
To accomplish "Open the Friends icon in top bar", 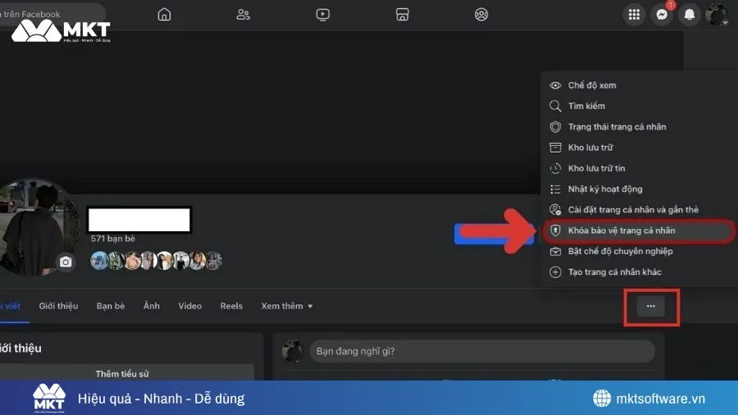I will [244, 15].
